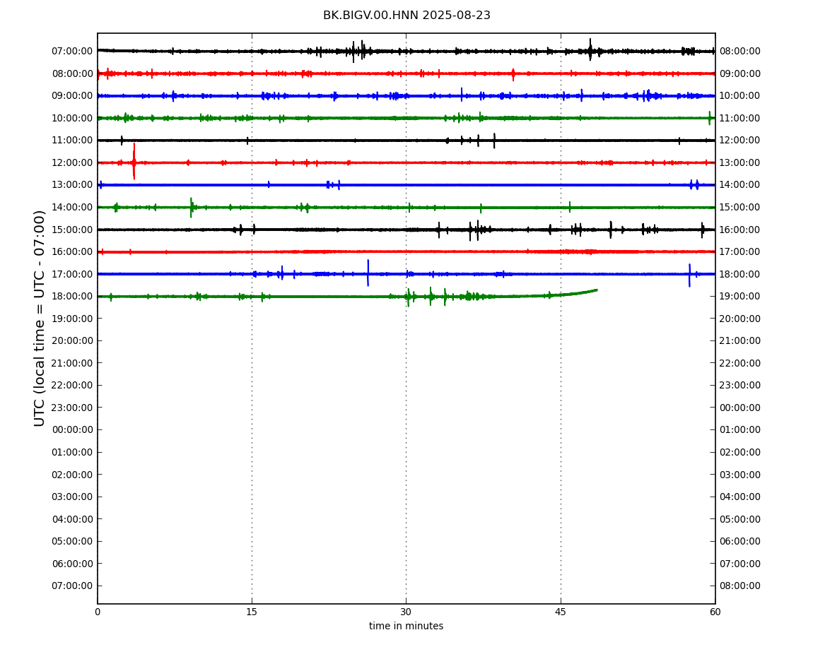Click the right axis label 18:00:00
Viewport: 813px width, 671px height.
(x=740, y=274)
